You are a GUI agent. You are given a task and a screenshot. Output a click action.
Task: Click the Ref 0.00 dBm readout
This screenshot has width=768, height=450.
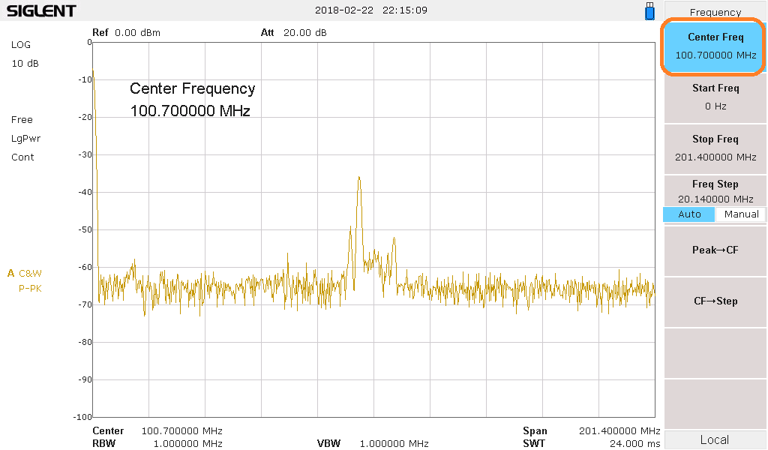point(126,33)
